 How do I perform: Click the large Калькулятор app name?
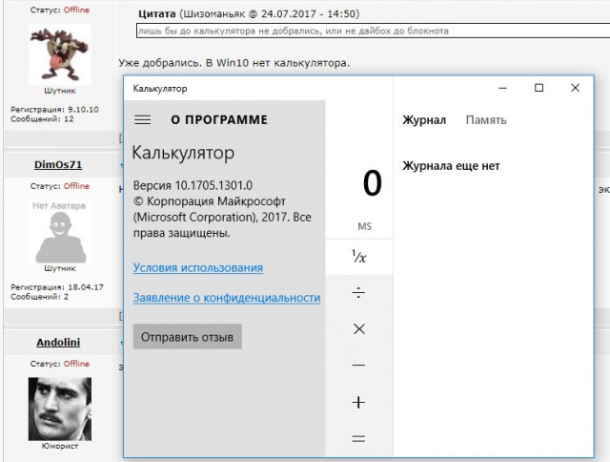point(183,153)
